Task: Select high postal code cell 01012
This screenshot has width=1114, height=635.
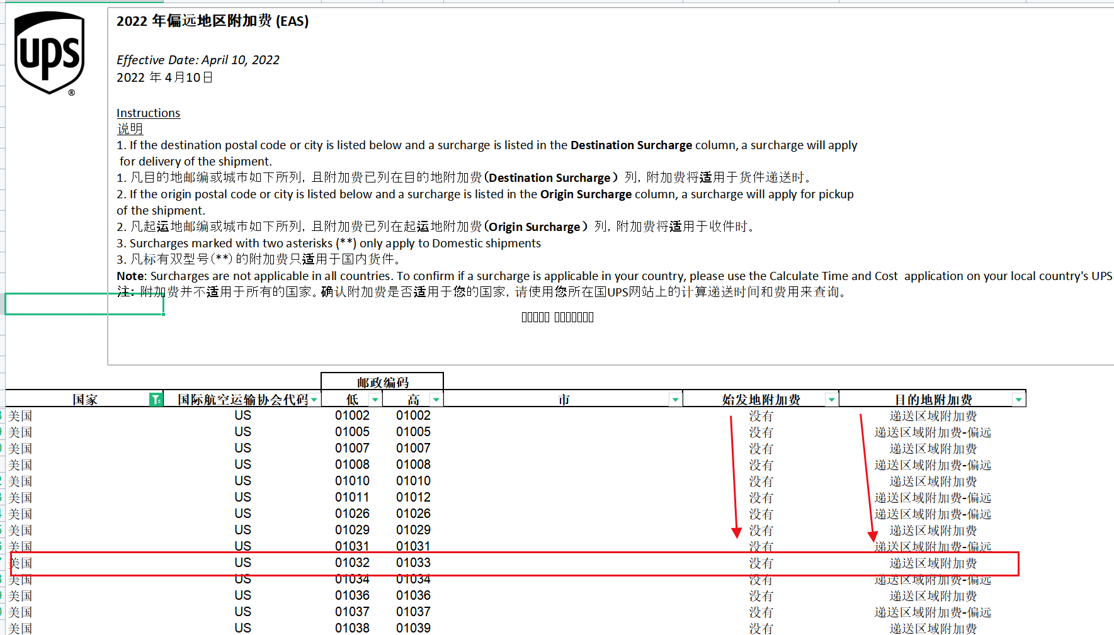Action: click(x=413, y=497)
